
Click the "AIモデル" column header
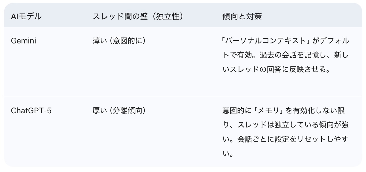(x=26, y=16)
